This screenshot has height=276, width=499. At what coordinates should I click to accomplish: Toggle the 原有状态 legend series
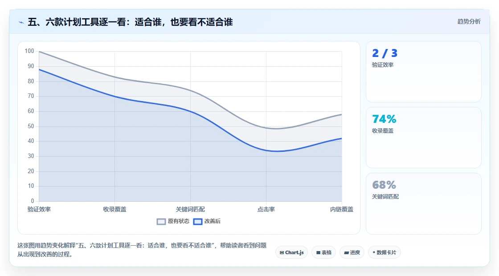173,221
